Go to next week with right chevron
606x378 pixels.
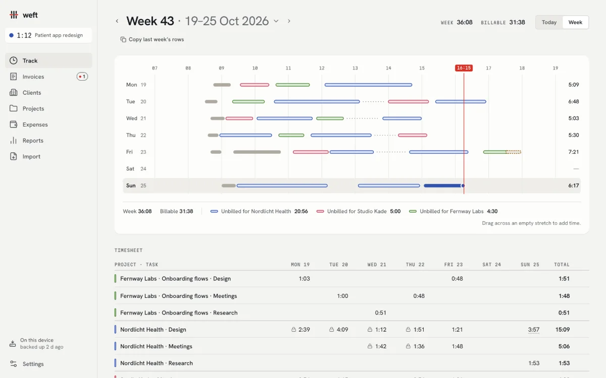pos(289,21)
